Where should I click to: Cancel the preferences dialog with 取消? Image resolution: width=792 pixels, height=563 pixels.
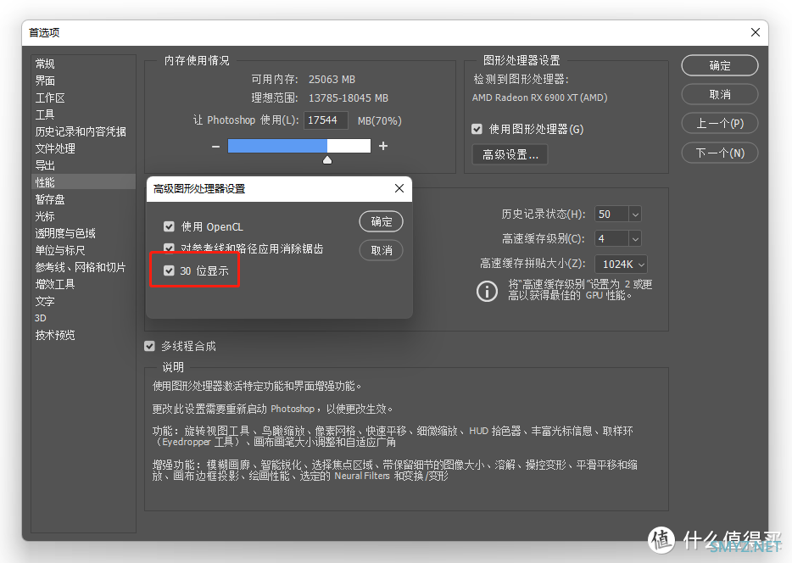point(720,94)
